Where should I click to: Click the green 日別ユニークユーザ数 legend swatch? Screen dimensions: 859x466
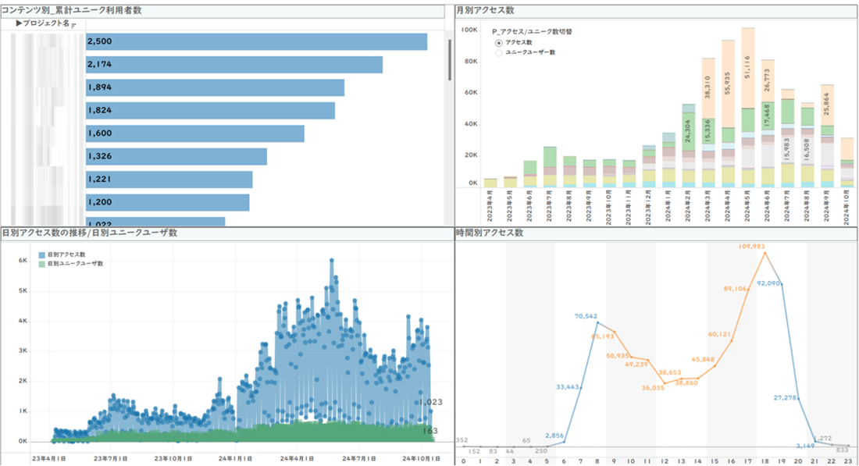pyautogui.click(x=41, y=264)
